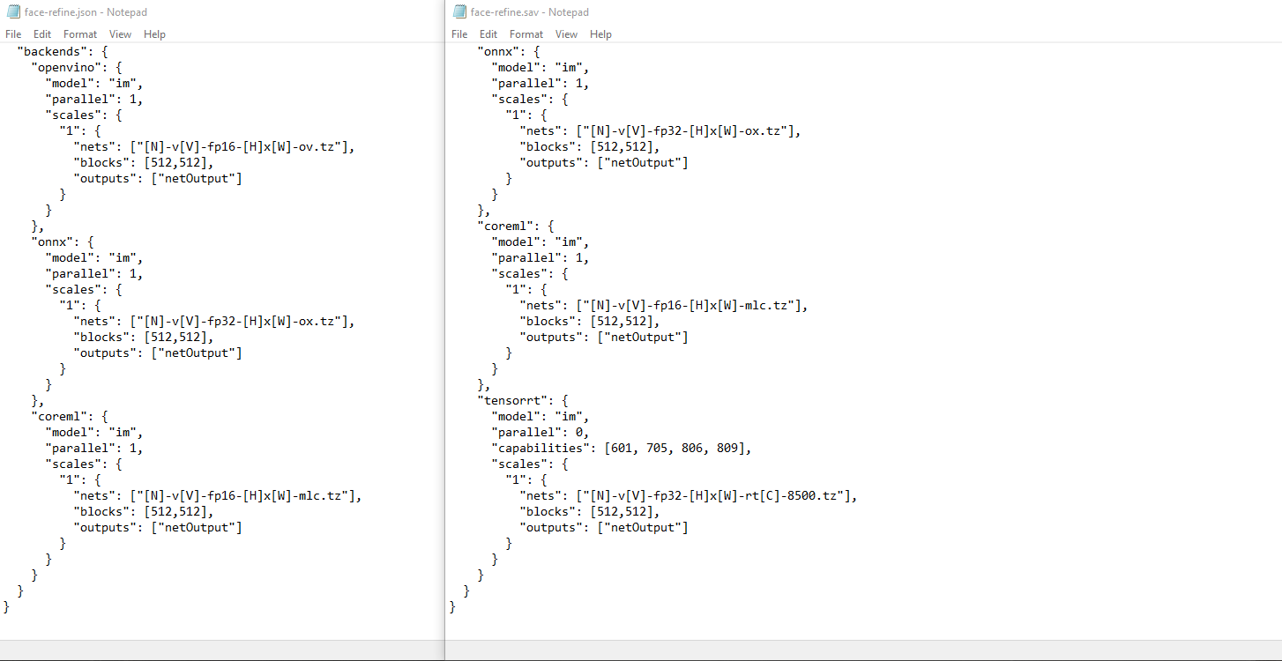1282x661 pixels.
Task: Open the View menu in face-refine.json window
Action: click(120, 34)
